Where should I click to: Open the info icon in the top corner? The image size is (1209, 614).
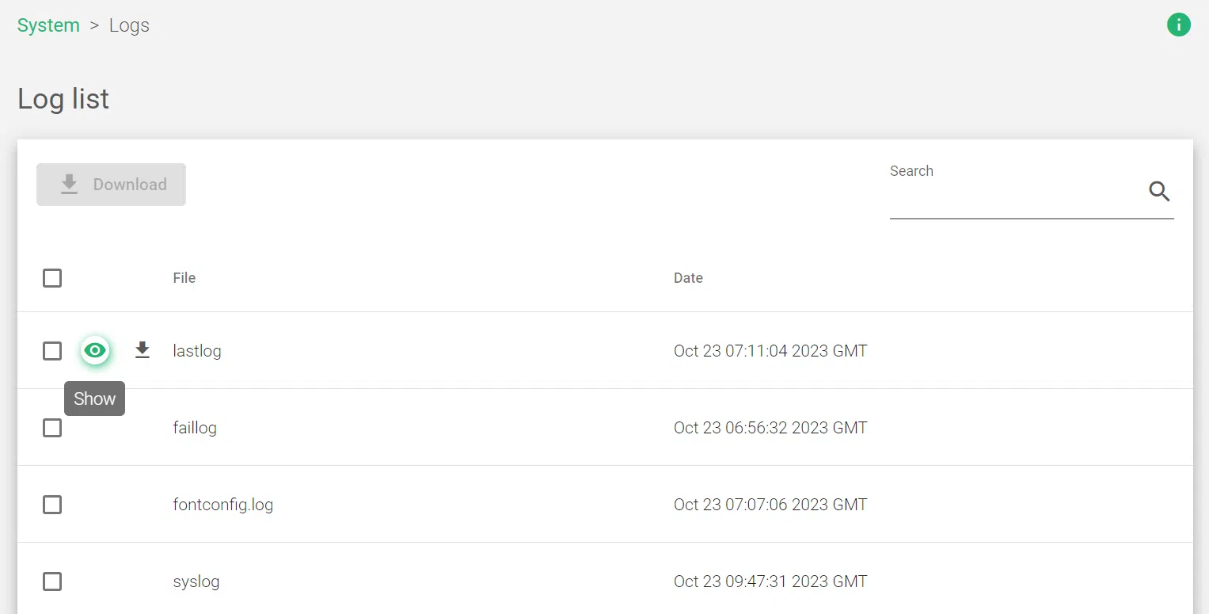[1179, 25]
